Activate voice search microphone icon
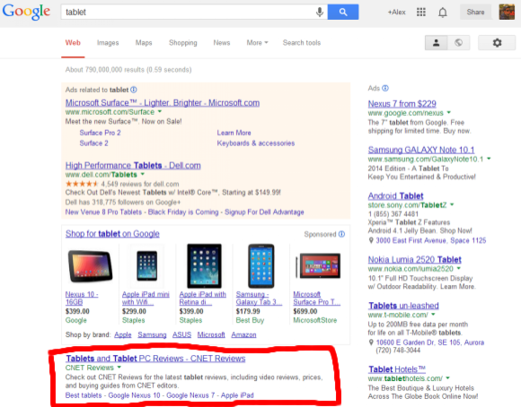Screen dimensions: 521x407 (x=319, y=13)
